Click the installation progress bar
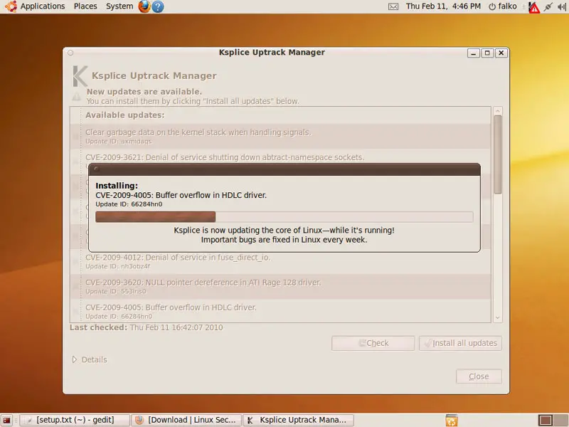This screenshot has width=569, height=427. 284,217
